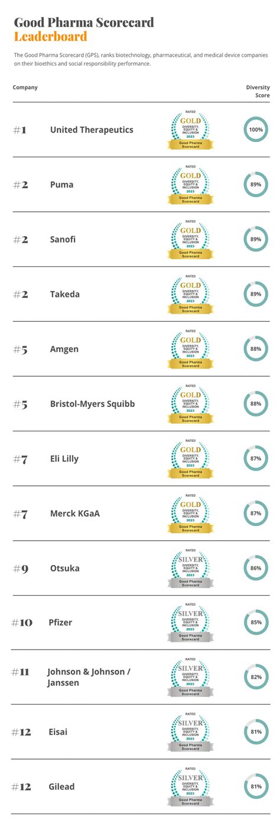
Task: Click the Company column header
Action: (25, 88)
